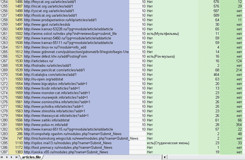
Task: Go to previous sheet navigation arrow
Action: coord(6,157)
